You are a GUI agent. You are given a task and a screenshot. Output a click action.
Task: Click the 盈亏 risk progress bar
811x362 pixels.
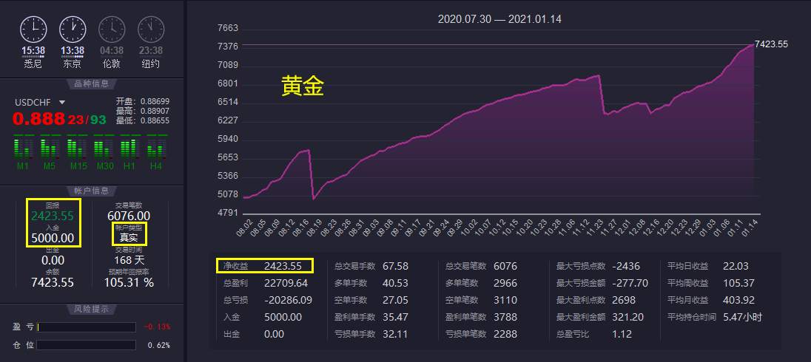point(87,327)
